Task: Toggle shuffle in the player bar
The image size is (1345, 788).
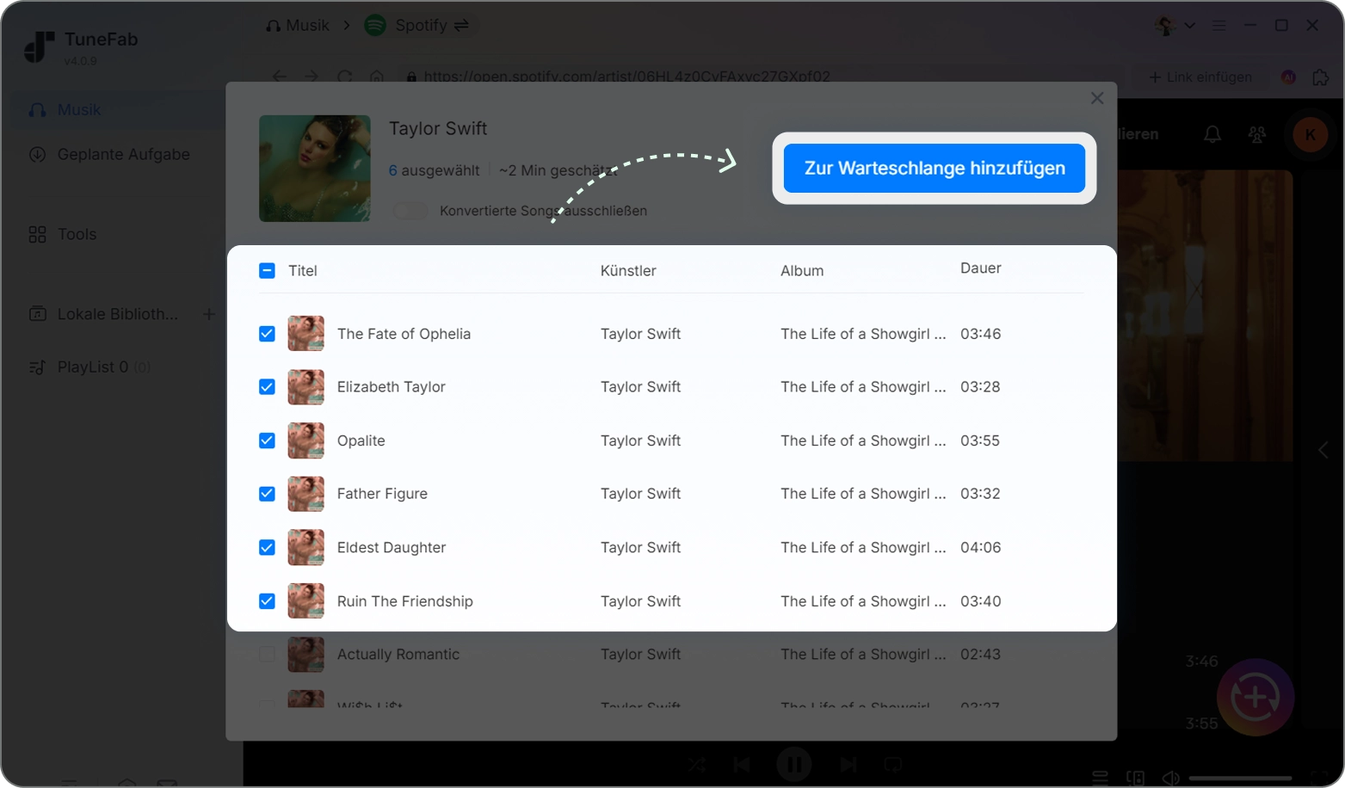Action: [697, 764]
